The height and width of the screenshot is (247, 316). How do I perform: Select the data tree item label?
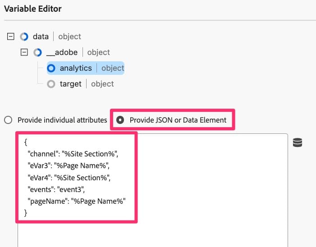tap(41, 37)
